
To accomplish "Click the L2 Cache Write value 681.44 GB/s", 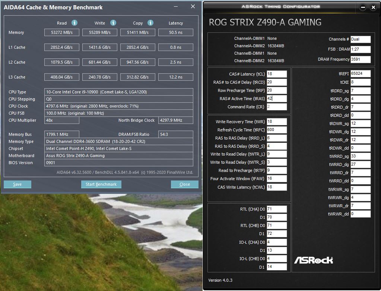I will point(99,62).
